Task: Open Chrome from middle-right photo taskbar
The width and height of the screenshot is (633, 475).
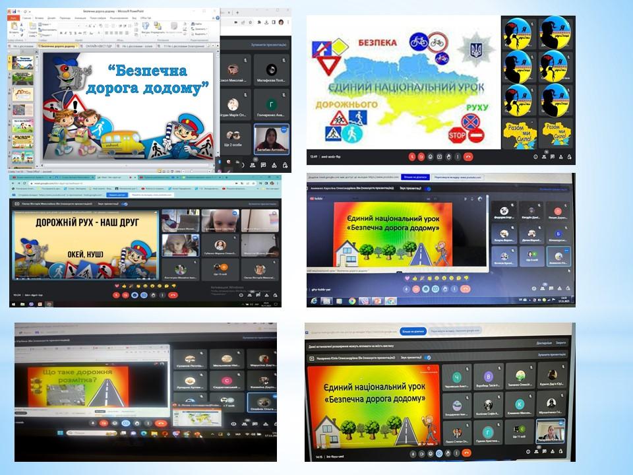Action: coord(352,301)
